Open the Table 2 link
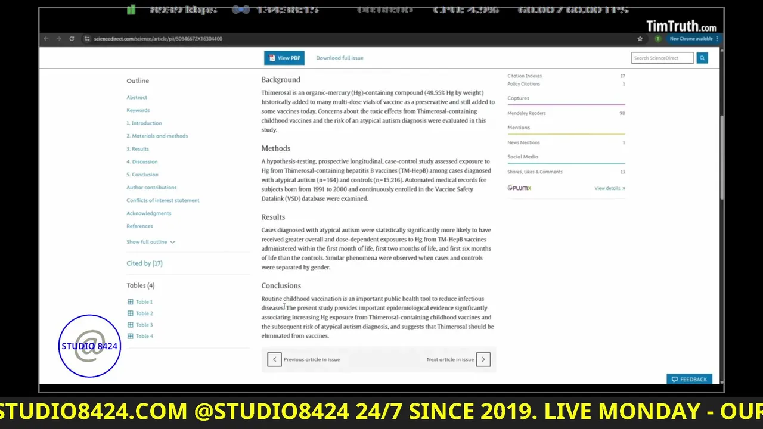The height and width of the screenshot is (429, 763). pyautogui.click(x=144, y=313)
